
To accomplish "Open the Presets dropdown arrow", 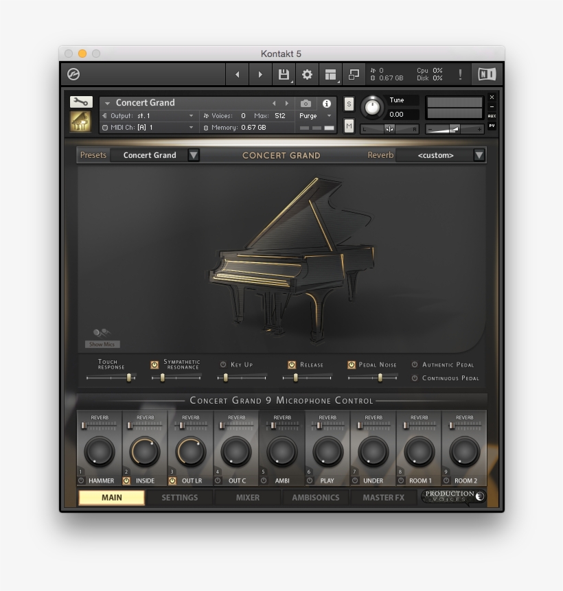I will tap(194, 155).
